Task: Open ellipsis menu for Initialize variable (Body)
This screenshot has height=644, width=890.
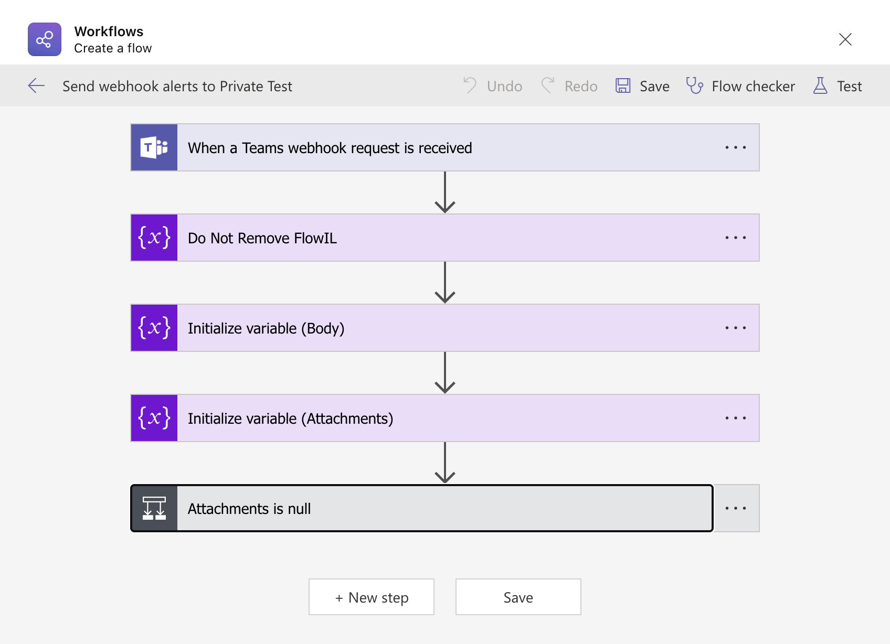Action: (735, 328)
